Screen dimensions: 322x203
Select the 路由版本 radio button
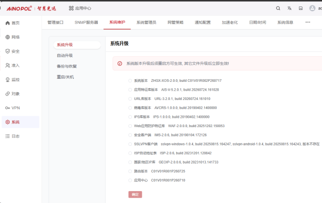130,171
